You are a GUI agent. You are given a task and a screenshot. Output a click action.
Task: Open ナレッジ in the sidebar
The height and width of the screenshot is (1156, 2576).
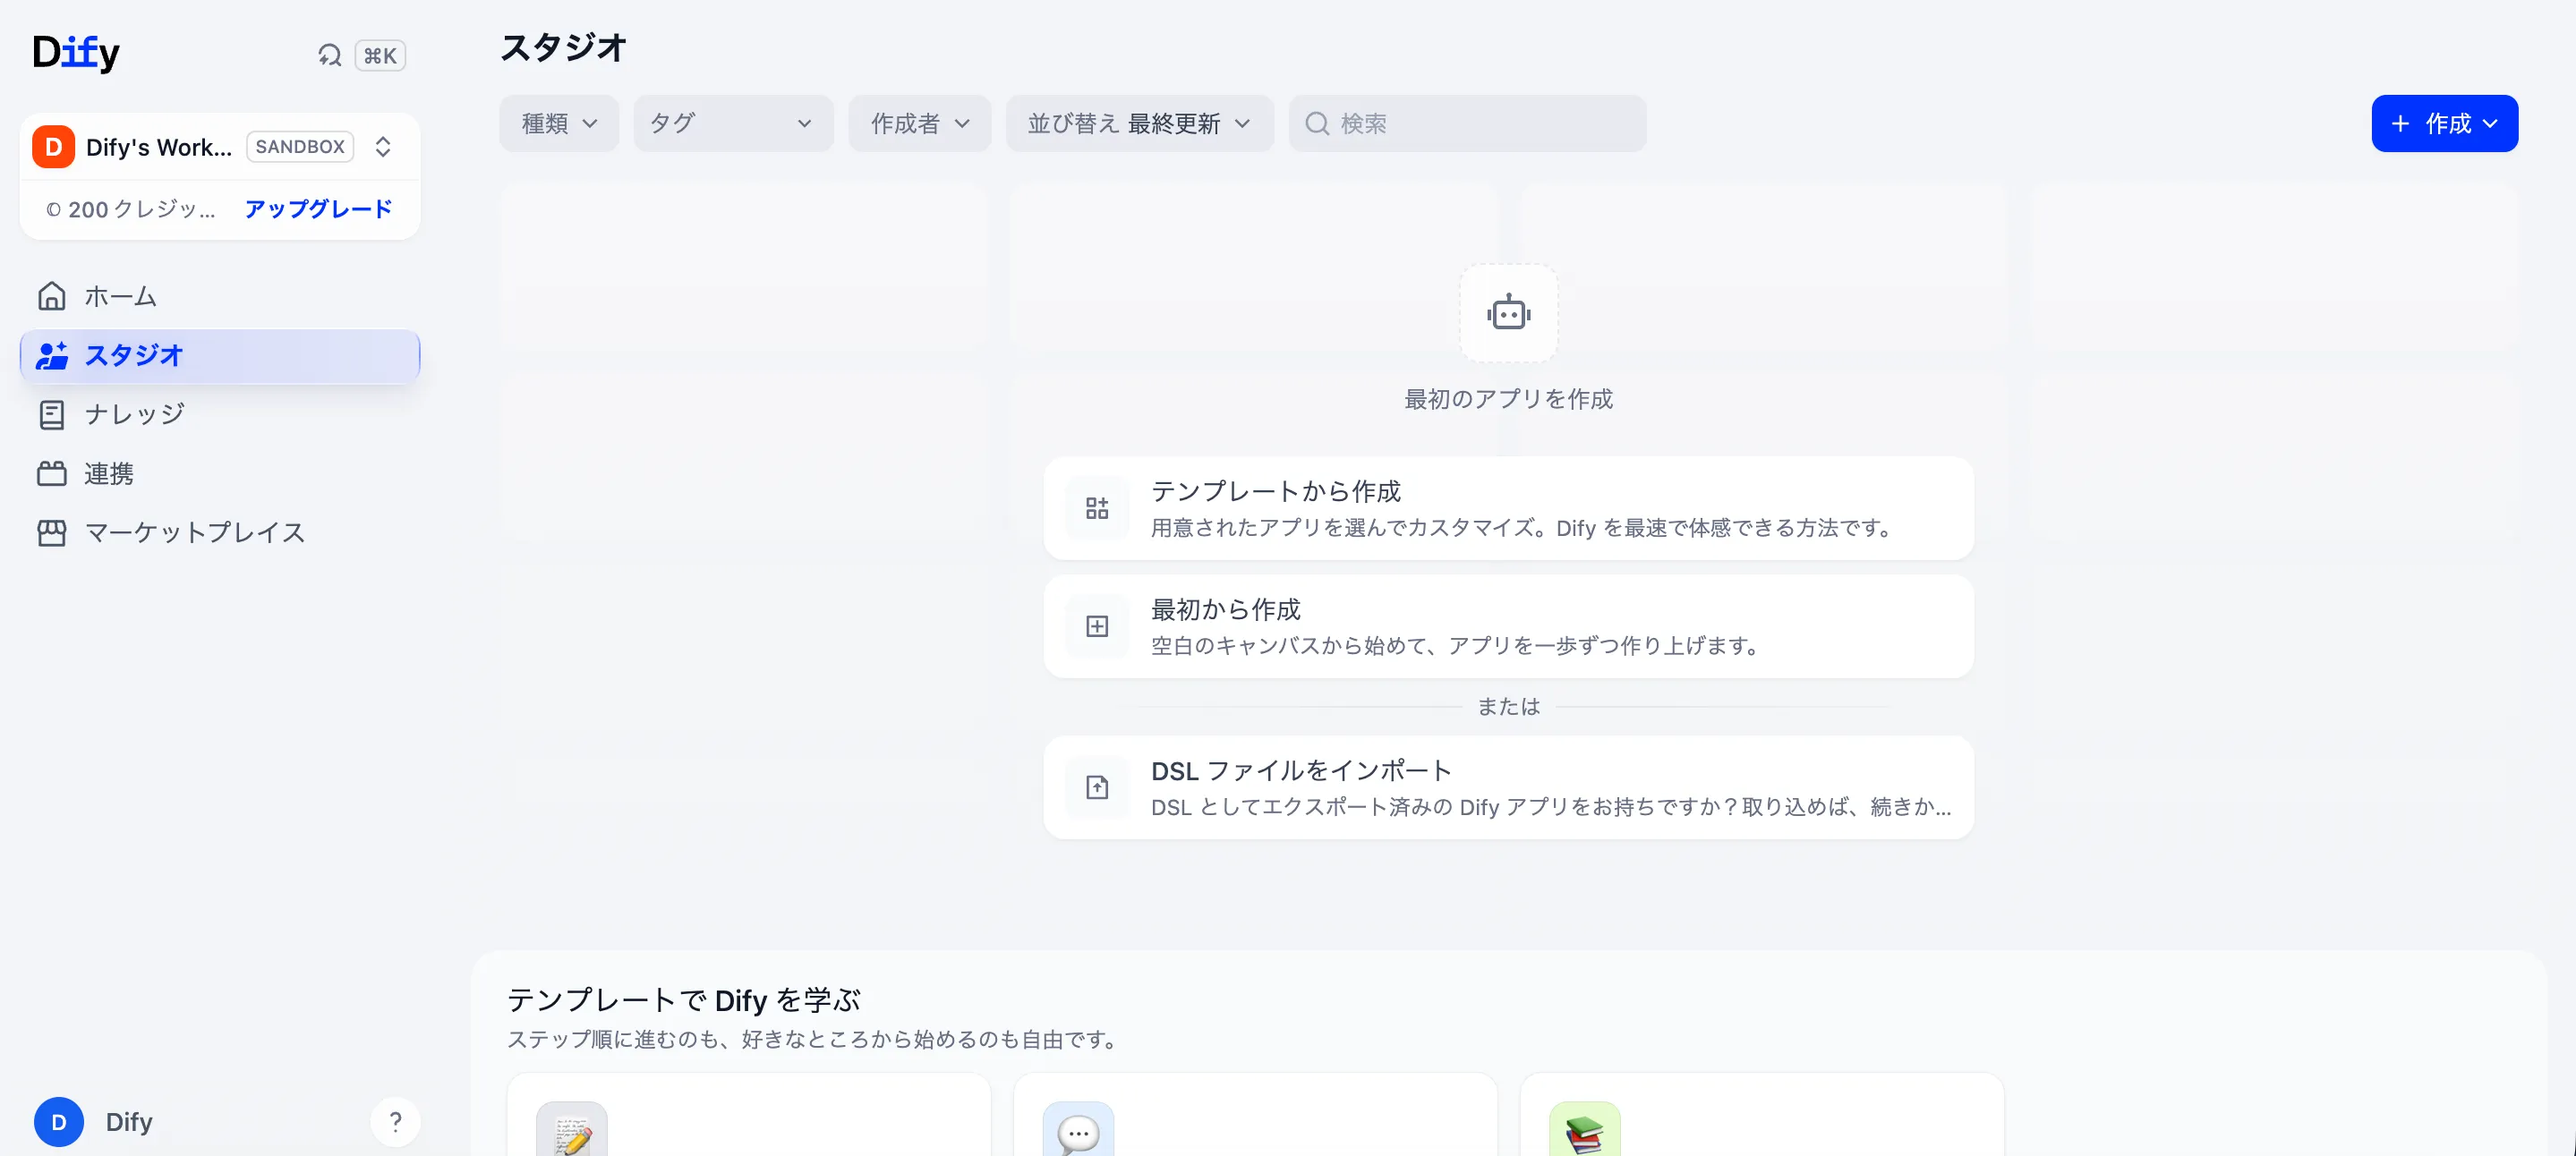click(x=220, y=414)
